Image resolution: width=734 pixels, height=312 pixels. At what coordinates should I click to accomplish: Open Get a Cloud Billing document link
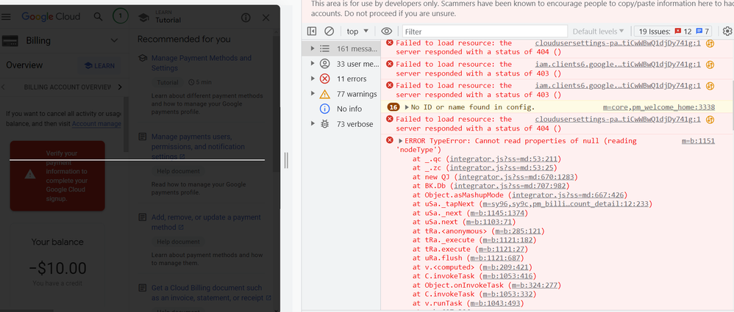pyautogui.click(x=210, y=293)
